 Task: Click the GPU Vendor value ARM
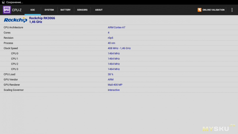coord(111,80)
